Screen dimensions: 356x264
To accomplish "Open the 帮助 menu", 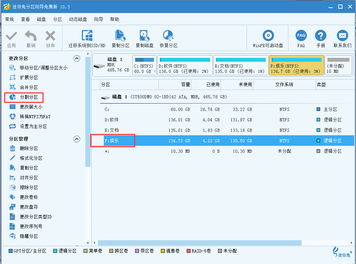I will 115,19.
